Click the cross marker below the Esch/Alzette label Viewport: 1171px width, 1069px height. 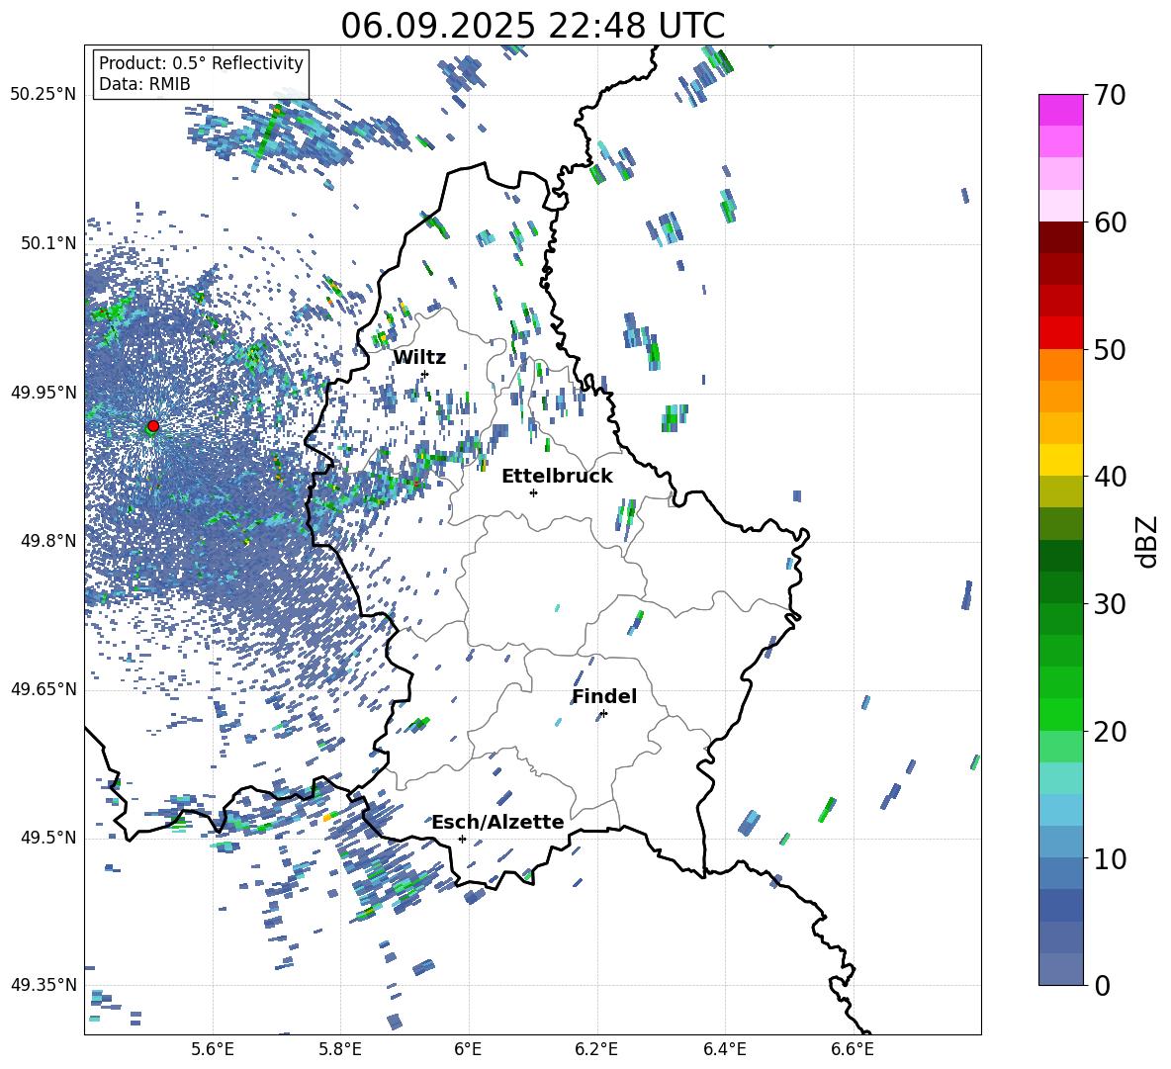[462, 839]
